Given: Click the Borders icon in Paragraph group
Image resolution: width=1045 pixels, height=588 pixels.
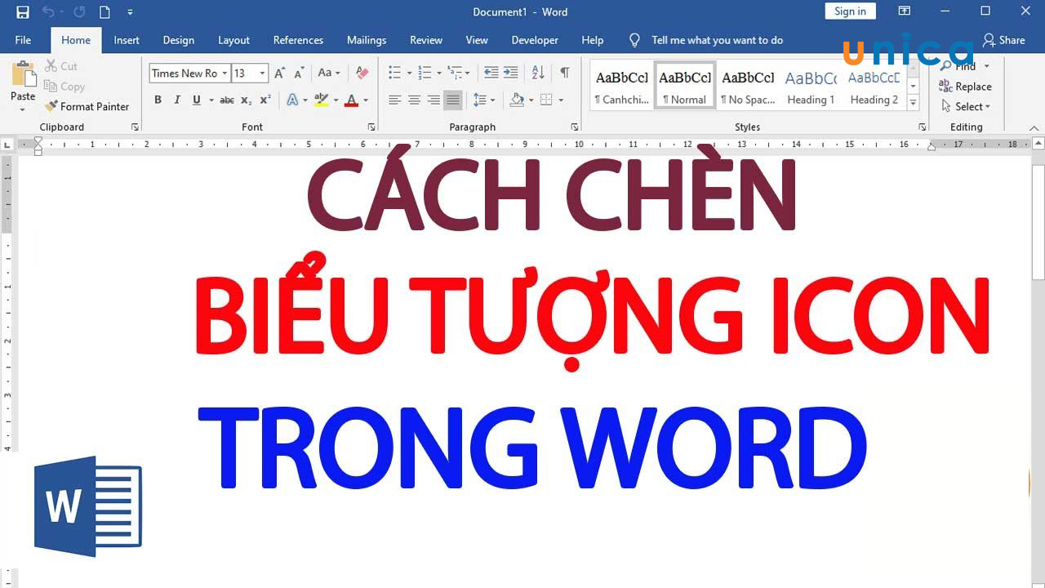Looking at the screenshot, I should 546,100.
